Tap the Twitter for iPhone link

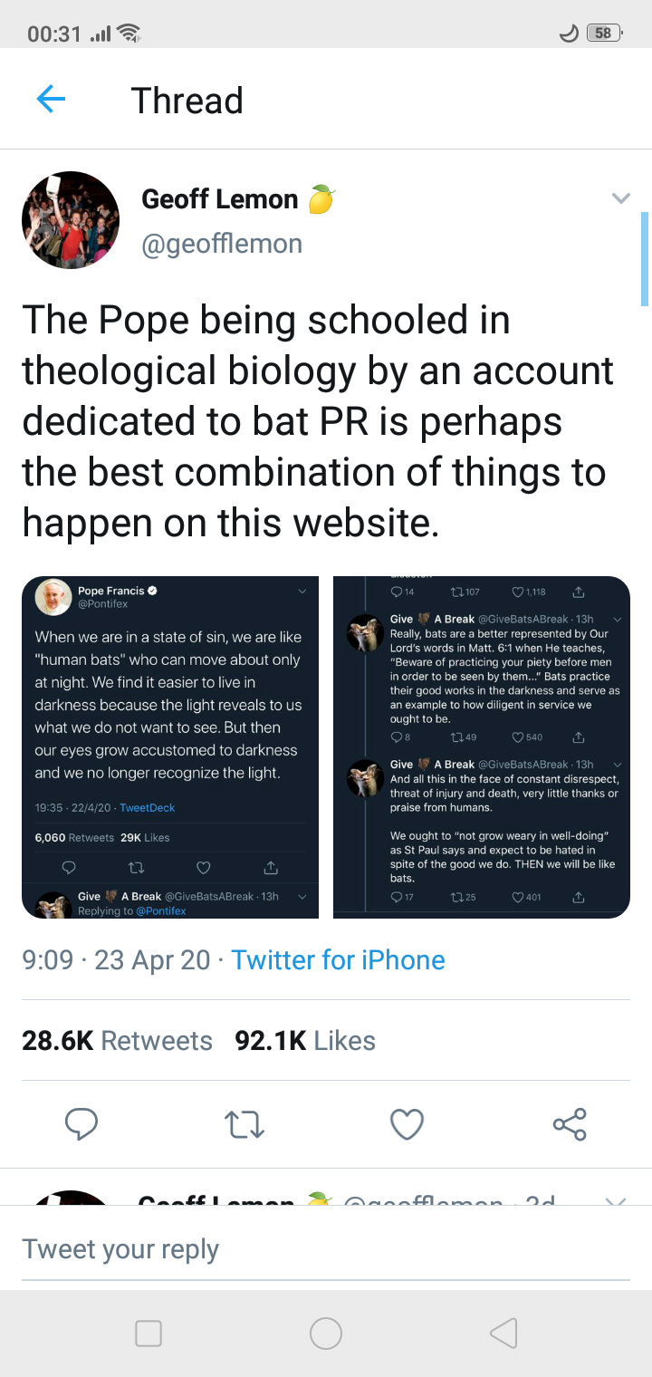coord(338,960)
